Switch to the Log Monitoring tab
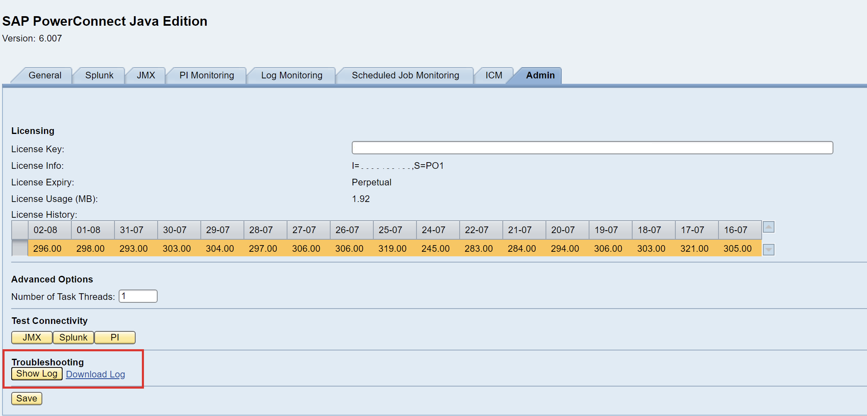Image resolution: width=867 pixels, height=416 pixels. pos(291,75)
